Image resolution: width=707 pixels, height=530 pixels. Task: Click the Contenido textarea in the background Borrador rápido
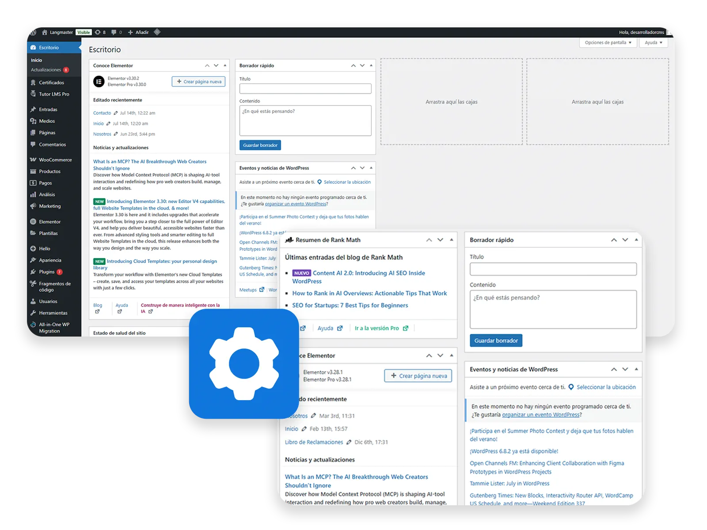pyautogui.click(x=305, y=121)
